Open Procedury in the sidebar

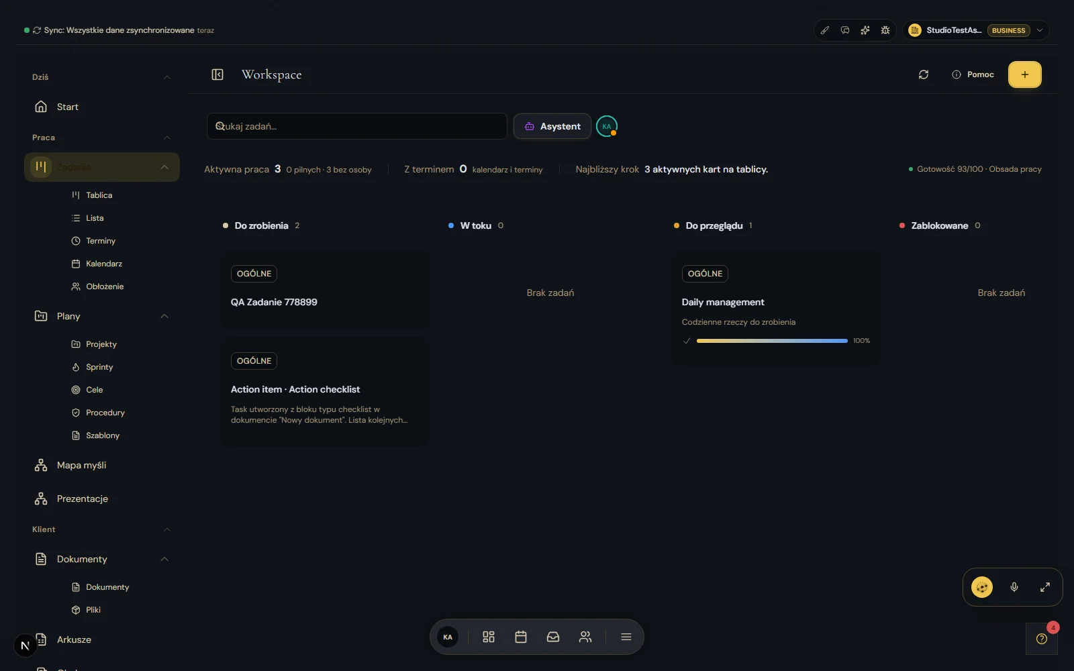click(105, 413)
